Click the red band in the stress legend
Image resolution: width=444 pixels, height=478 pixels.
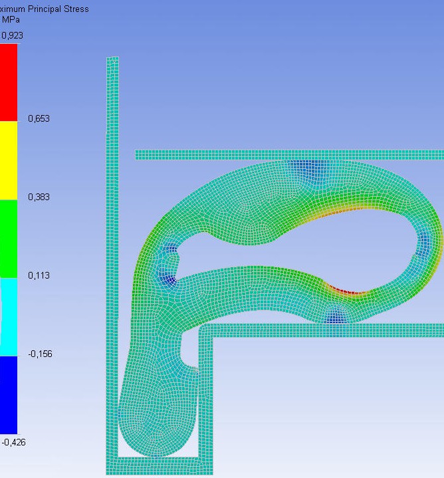pos(8,82)
